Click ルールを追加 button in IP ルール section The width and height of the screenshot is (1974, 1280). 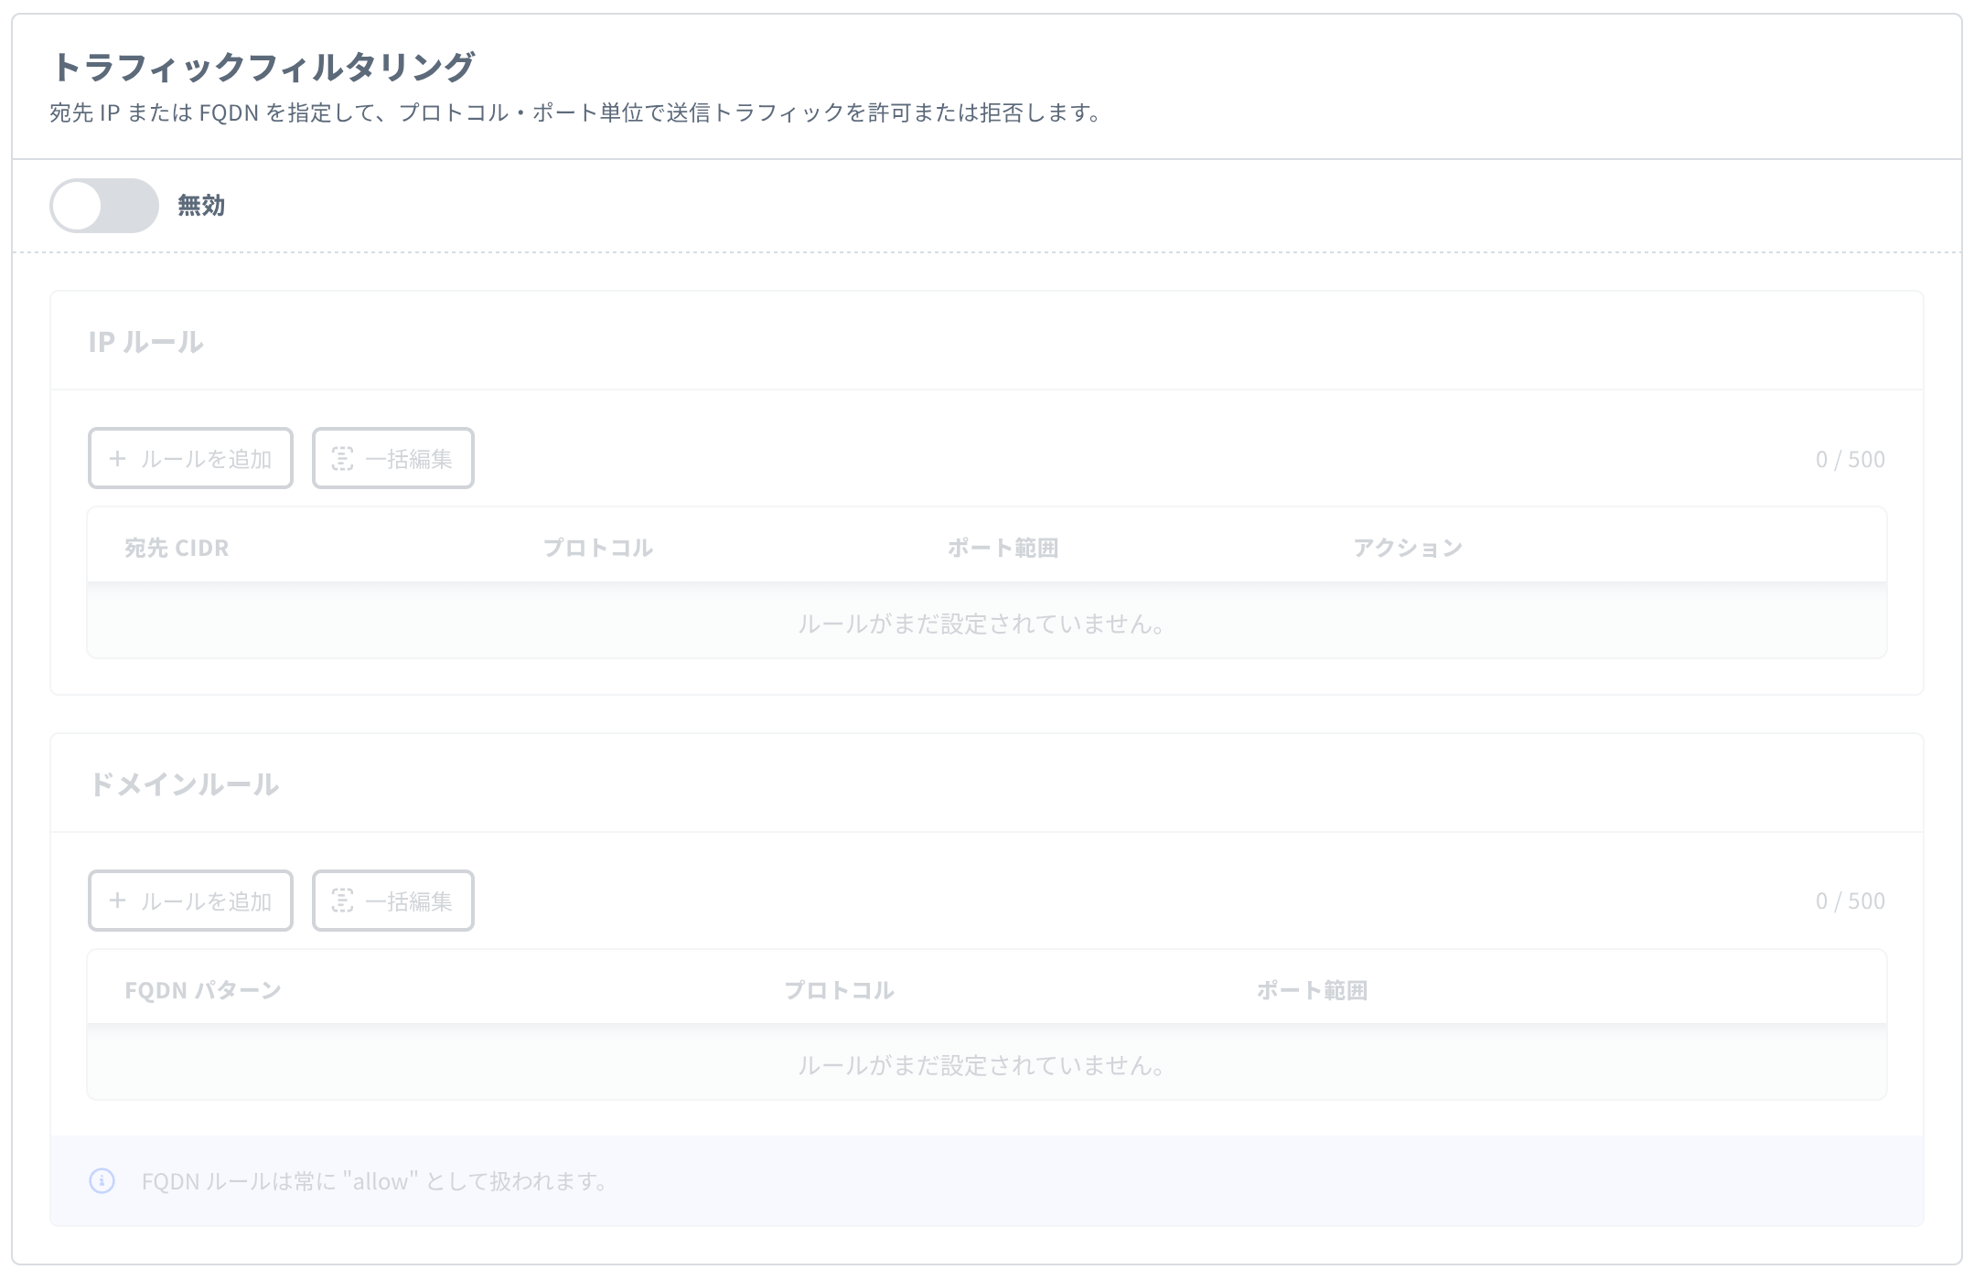pyautogui.click(x=190, y=458)
